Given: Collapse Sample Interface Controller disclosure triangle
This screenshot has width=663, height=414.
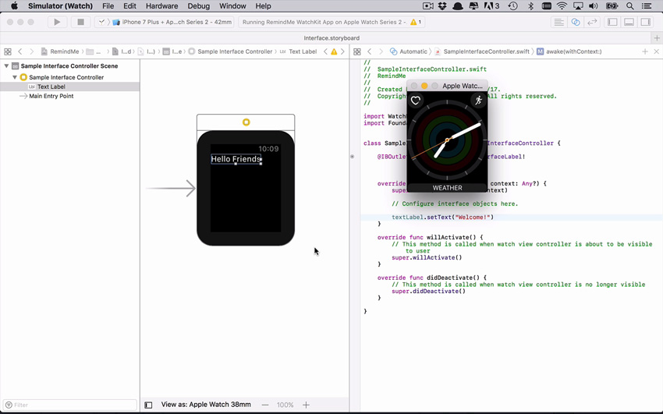Looking at the screenshot, I should coord(15,77).
